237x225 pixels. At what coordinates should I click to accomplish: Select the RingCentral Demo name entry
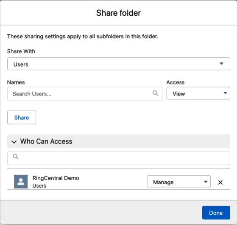56,178
